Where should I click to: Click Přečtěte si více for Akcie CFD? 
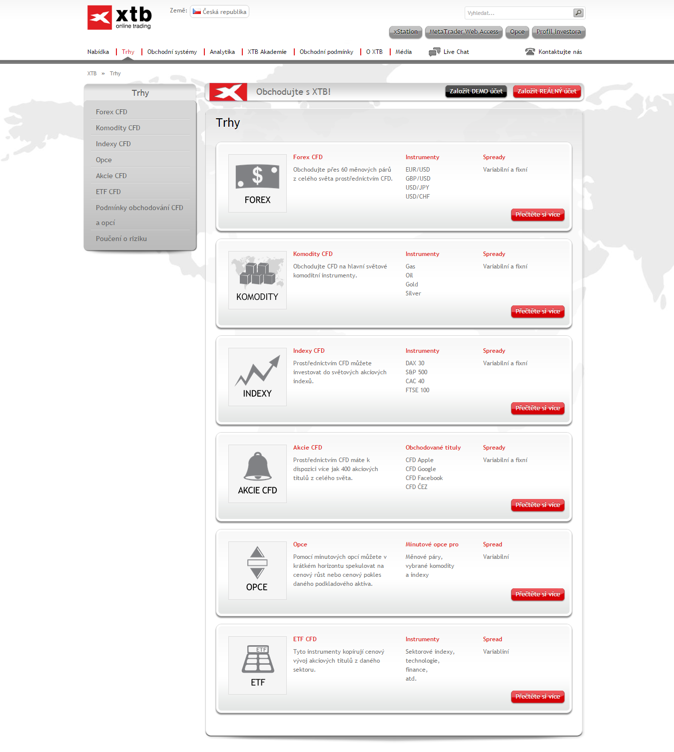pos(538,505)
